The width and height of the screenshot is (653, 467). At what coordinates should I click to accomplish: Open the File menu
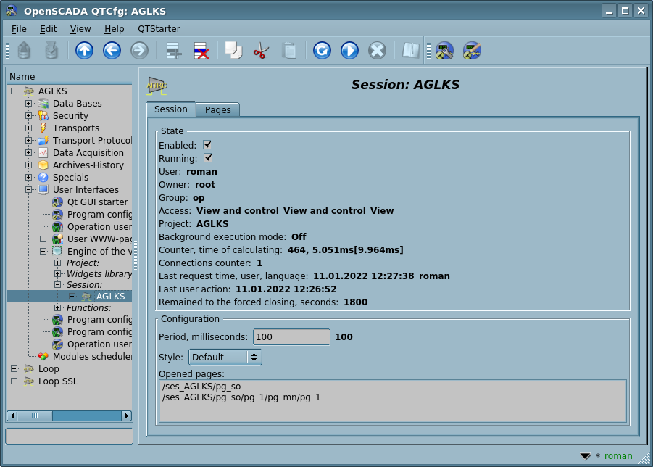pyautogui.click(x=19, y=29)
